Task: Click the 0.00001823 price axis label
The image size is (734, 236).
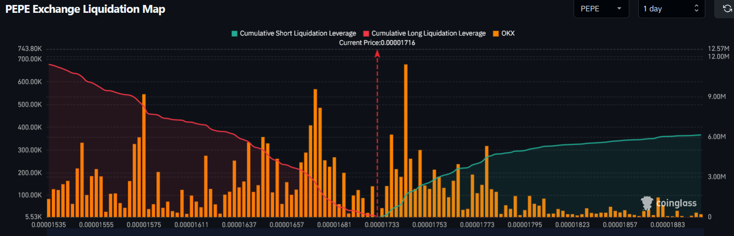Action: point(573,225)
